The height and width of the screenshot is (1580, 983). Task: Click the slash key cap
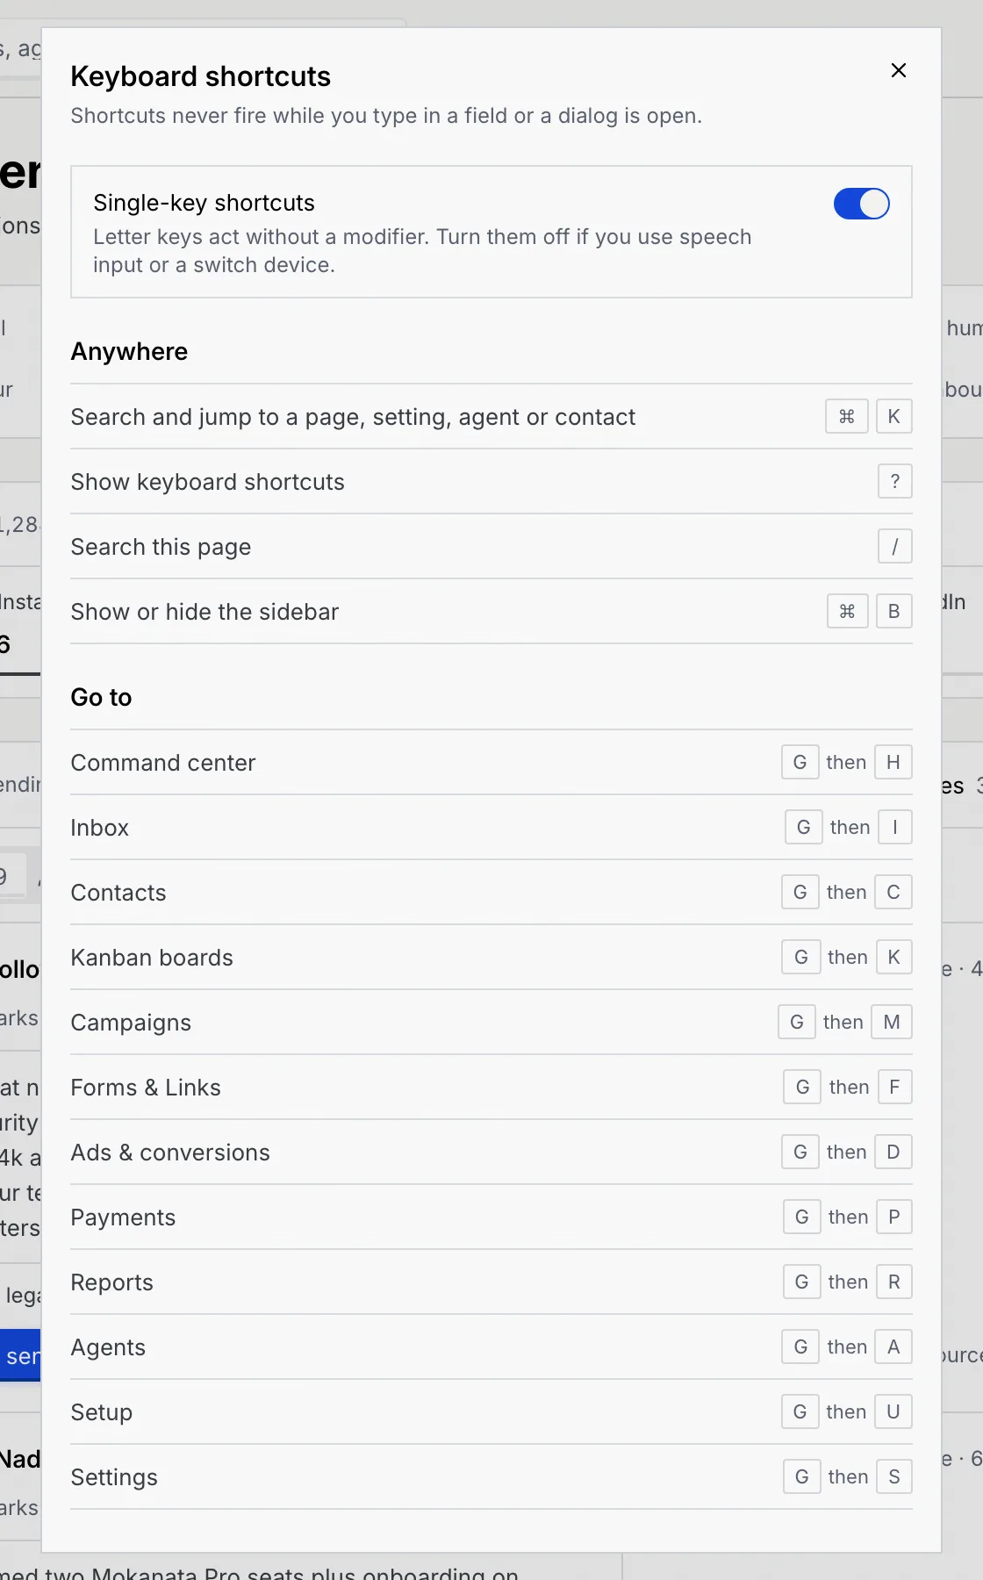[x=894, y=546]
